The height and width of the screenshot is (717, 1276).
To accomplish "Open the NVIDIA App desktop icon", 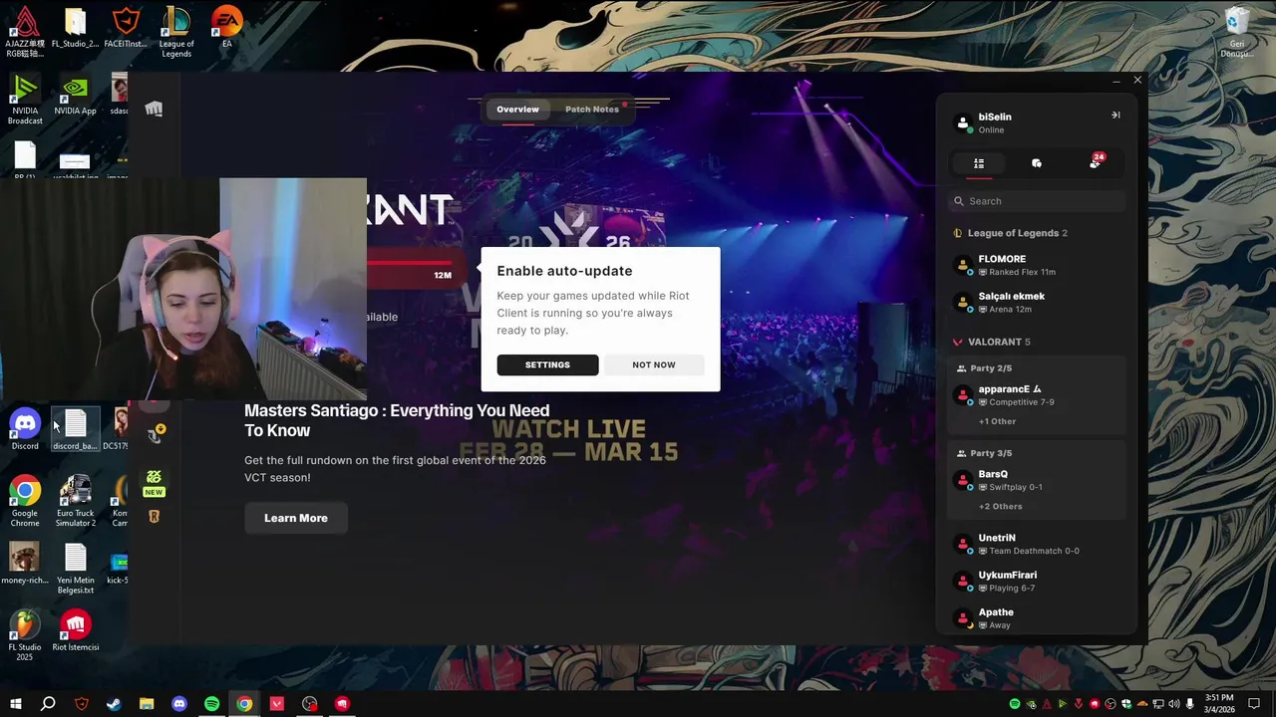I will [x=76, y=94].
